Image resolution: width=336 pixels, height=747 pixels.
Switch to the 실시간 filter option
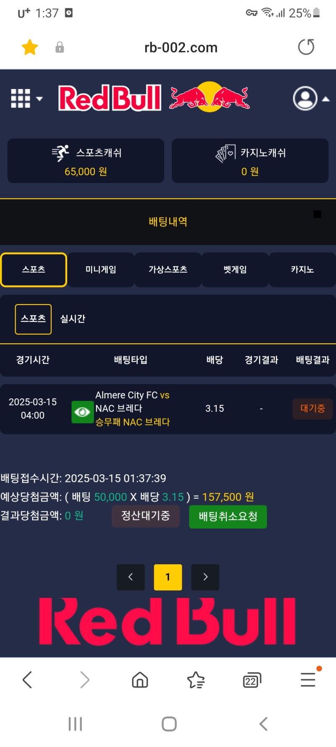[73, 319]
